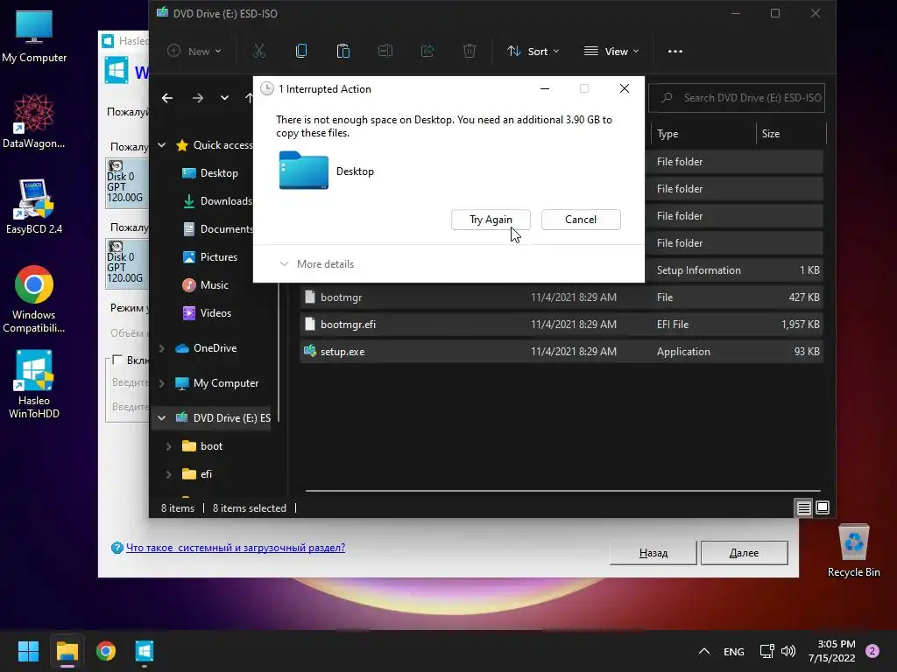Expand My Computer in navigation pane
This screenshot has width=897, height=672.
coord(162,383)
